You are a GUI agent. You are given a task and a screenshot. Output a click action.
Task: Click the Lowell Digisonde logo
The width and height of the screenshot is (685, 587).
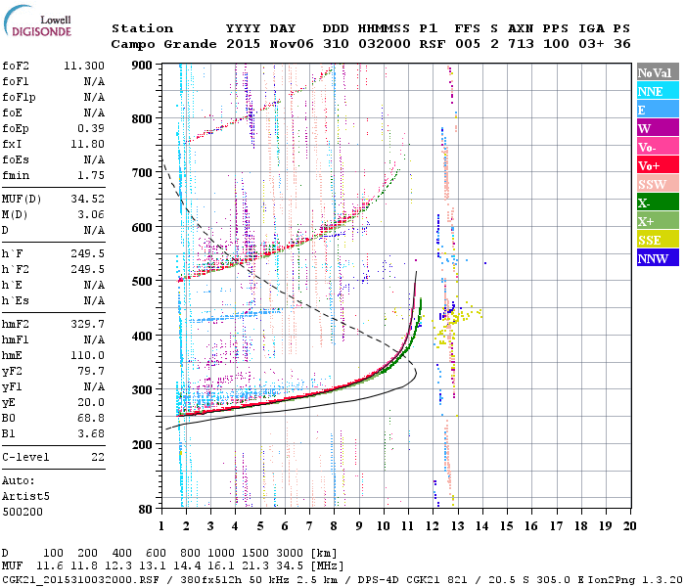tap(37, 22)
